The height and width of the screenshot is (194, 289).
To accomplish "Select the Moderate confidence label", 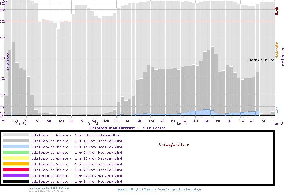I will point(277,50).
